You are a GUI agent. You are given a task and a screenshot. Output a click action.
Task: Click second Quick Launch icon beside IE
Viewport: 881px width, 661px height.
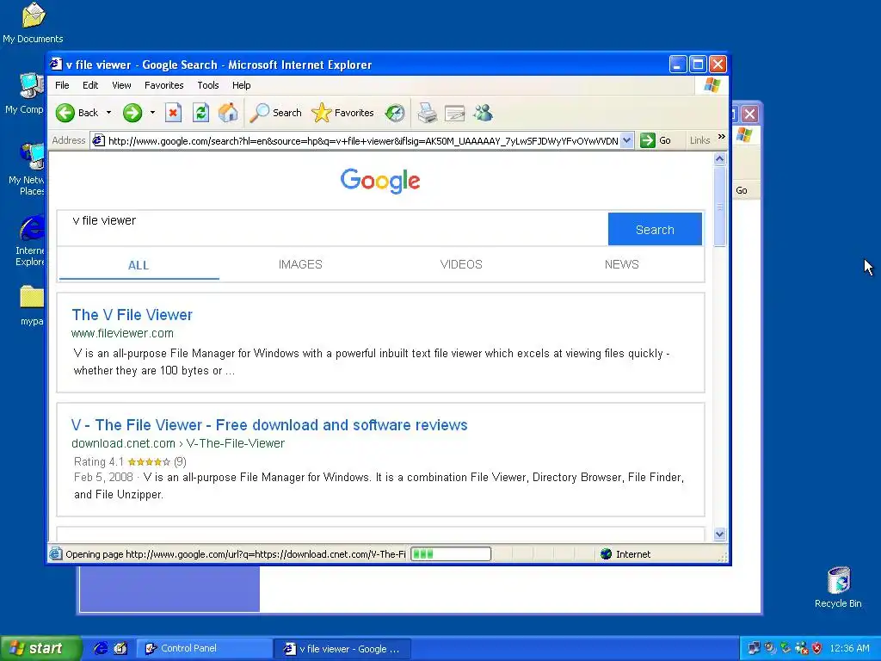coord(120,649)
